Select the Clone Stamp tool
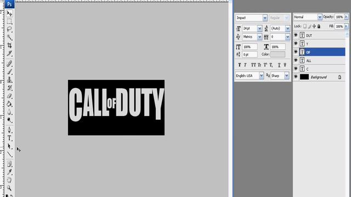Viewport: 351px width, 197px height. 9,80
